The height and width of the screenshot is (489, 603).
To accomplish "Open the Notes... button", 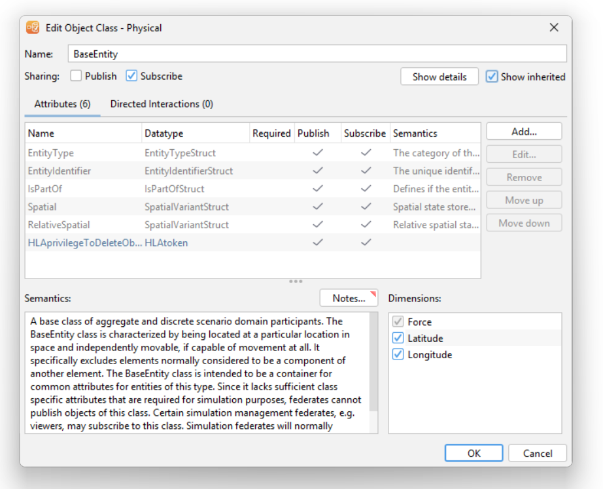I will (349, 298).
